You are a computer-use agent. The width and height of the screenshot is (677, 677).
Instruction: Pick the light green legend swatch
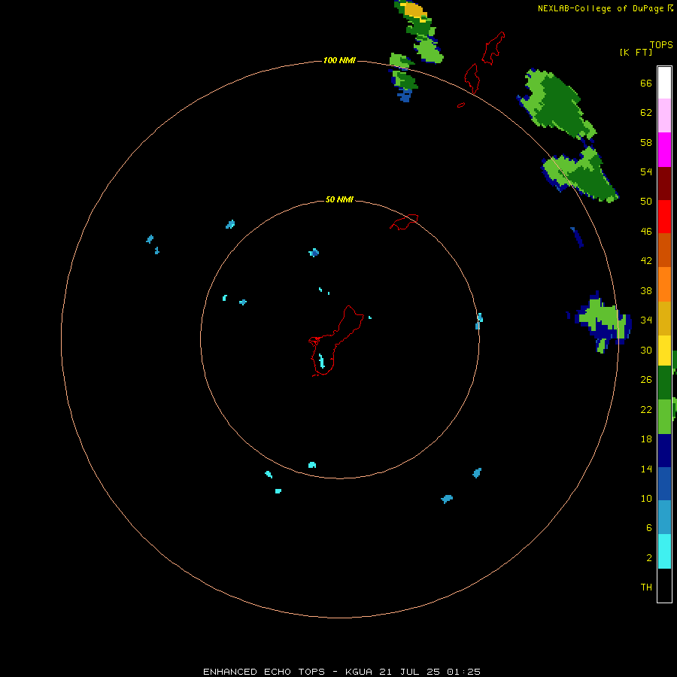[664, 416]
